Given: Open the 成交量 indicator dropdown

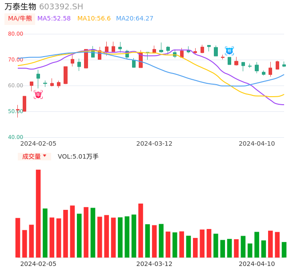Looking at the screenshot, I should pyautogui.click(x=34, y=156).
